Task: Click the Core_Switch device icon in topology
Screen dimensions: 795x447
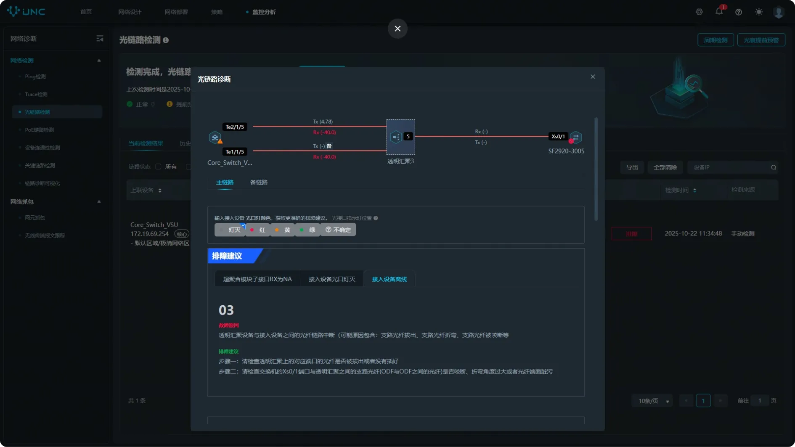Action: point(215,138)
